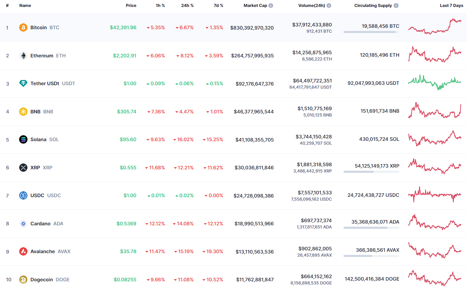Click the Volume(24h) info icon

click(x=329, y=6)
